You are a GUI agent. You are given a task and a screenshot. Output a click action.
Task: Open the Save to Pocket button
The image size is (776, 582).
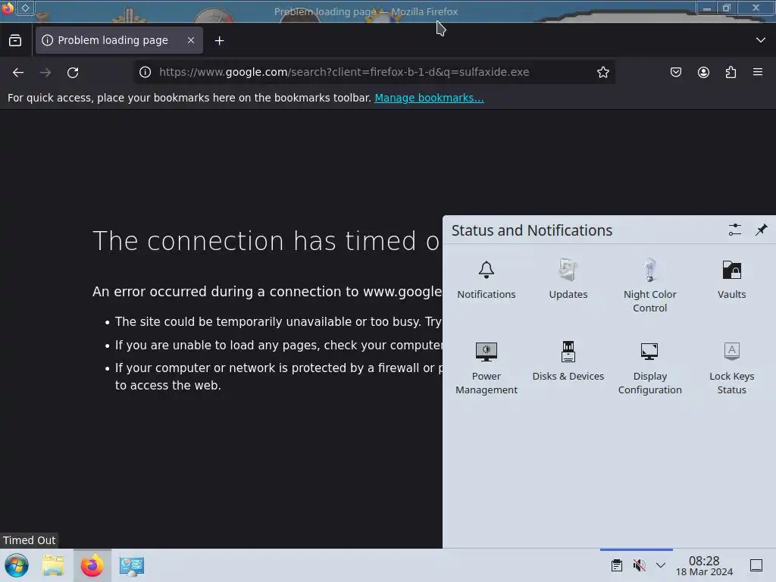click(x=675, y=72)
